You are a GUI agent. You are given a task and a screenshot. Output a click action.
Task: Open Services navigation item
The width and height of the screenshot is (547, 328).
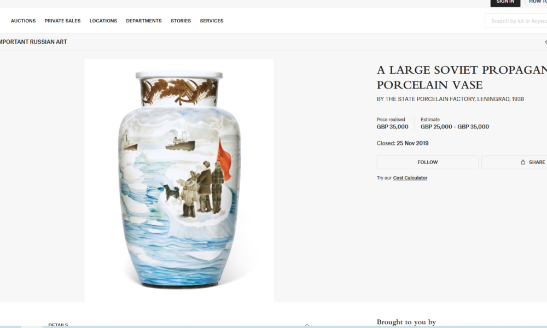pyautogui.click(x=211, y=21)
